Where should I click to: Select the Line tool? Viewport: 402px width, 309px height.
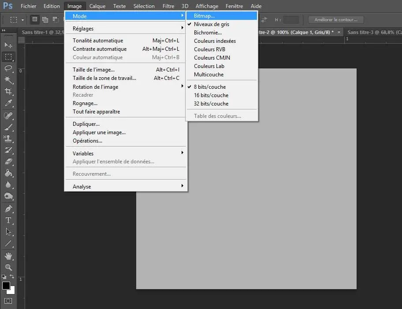[8, 243]
